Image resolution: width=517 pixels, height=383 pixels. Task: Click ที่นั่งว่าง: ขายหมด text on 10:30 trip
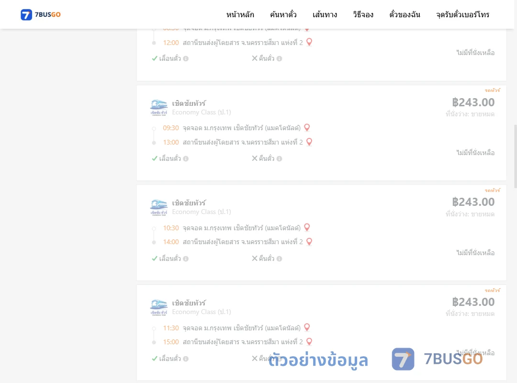(x=470, y=214)
